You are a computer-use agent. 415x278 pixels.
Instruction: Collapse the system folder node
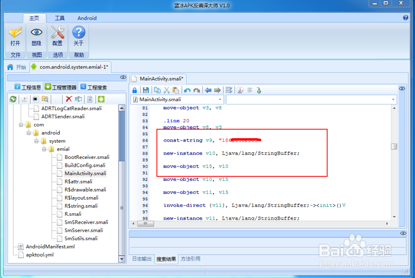[x=36, y=141]
